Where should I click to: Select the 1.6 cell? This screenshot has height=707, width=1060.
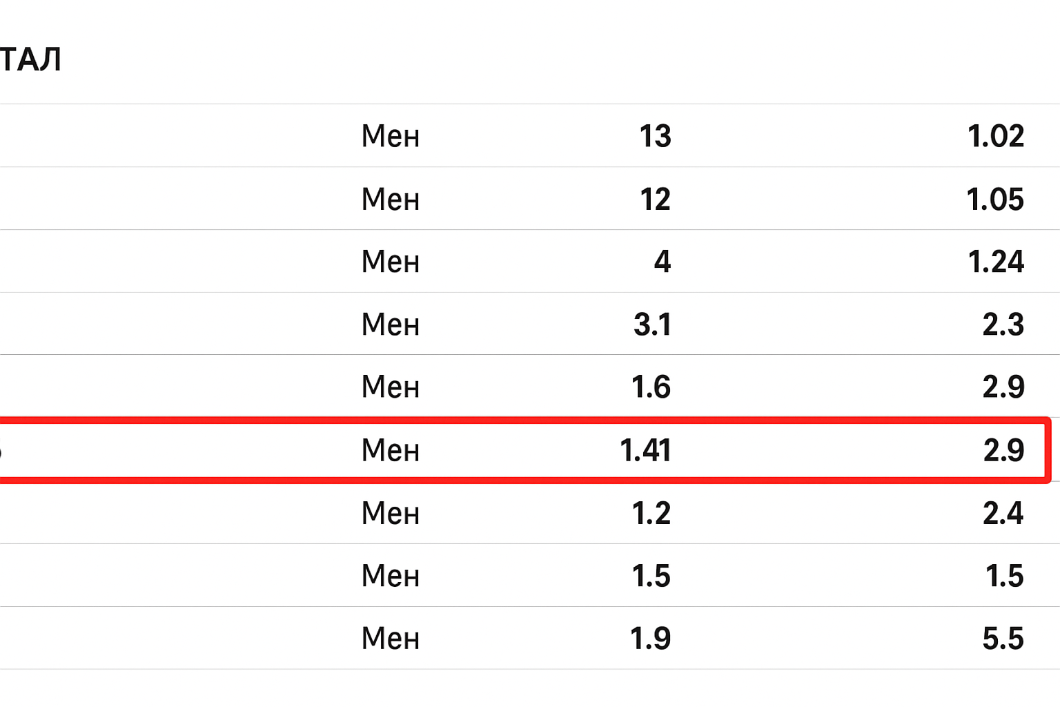tap(651, 387)
